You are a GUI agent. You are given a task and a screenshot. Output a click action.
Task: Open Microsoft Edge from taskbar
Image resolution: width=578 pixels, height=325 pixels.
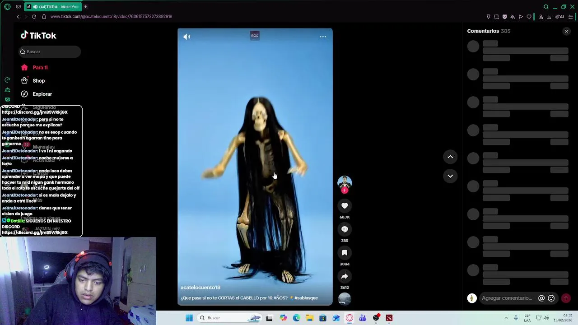click(x=296, y=318)
